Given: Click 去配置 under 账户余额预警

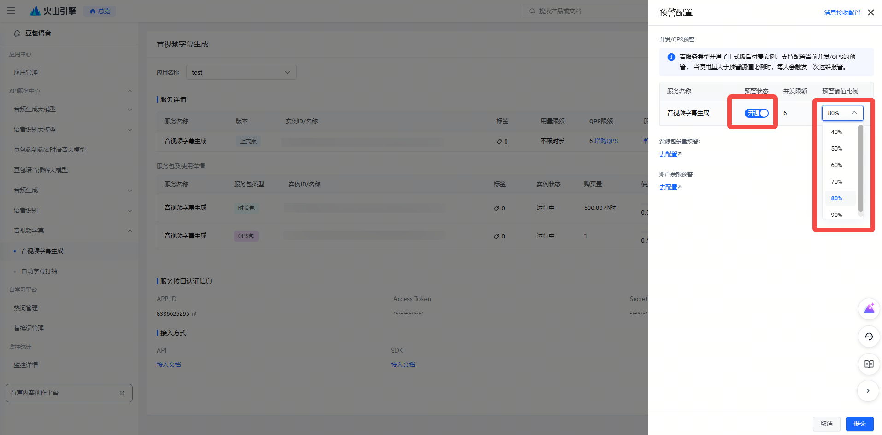Looking at the screenshot, I should click(670, 187).
